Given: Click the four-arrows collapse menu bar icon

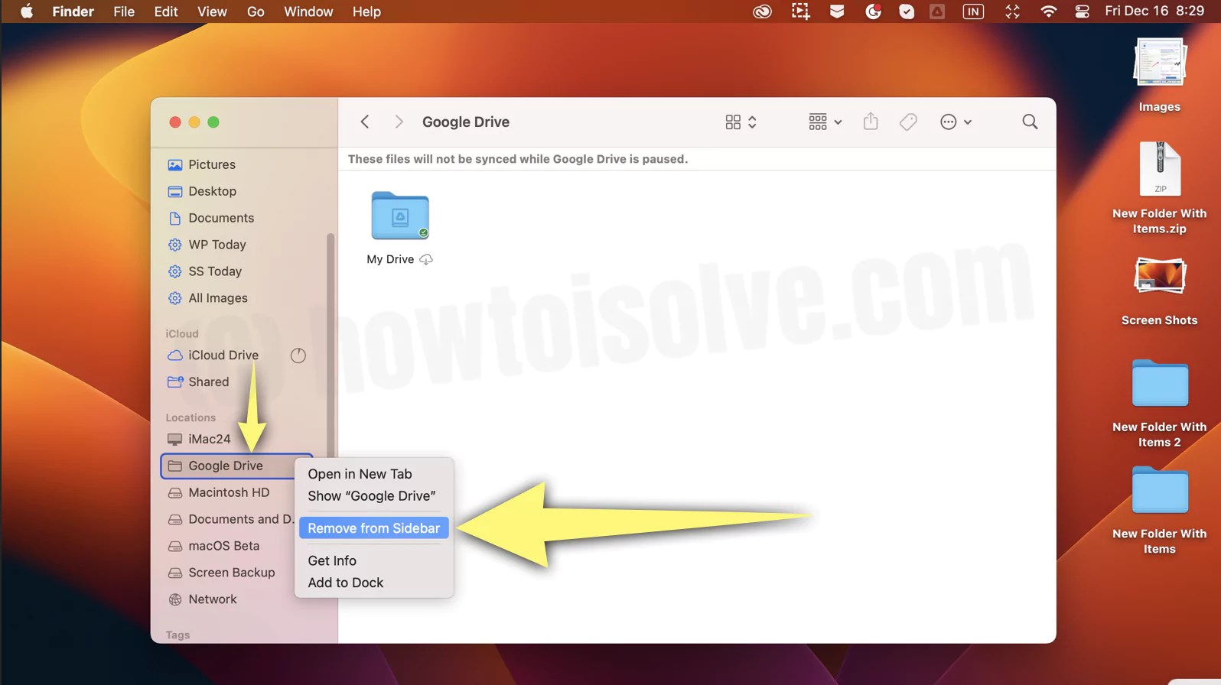Looking at the screenshot, I should 1012,11.
